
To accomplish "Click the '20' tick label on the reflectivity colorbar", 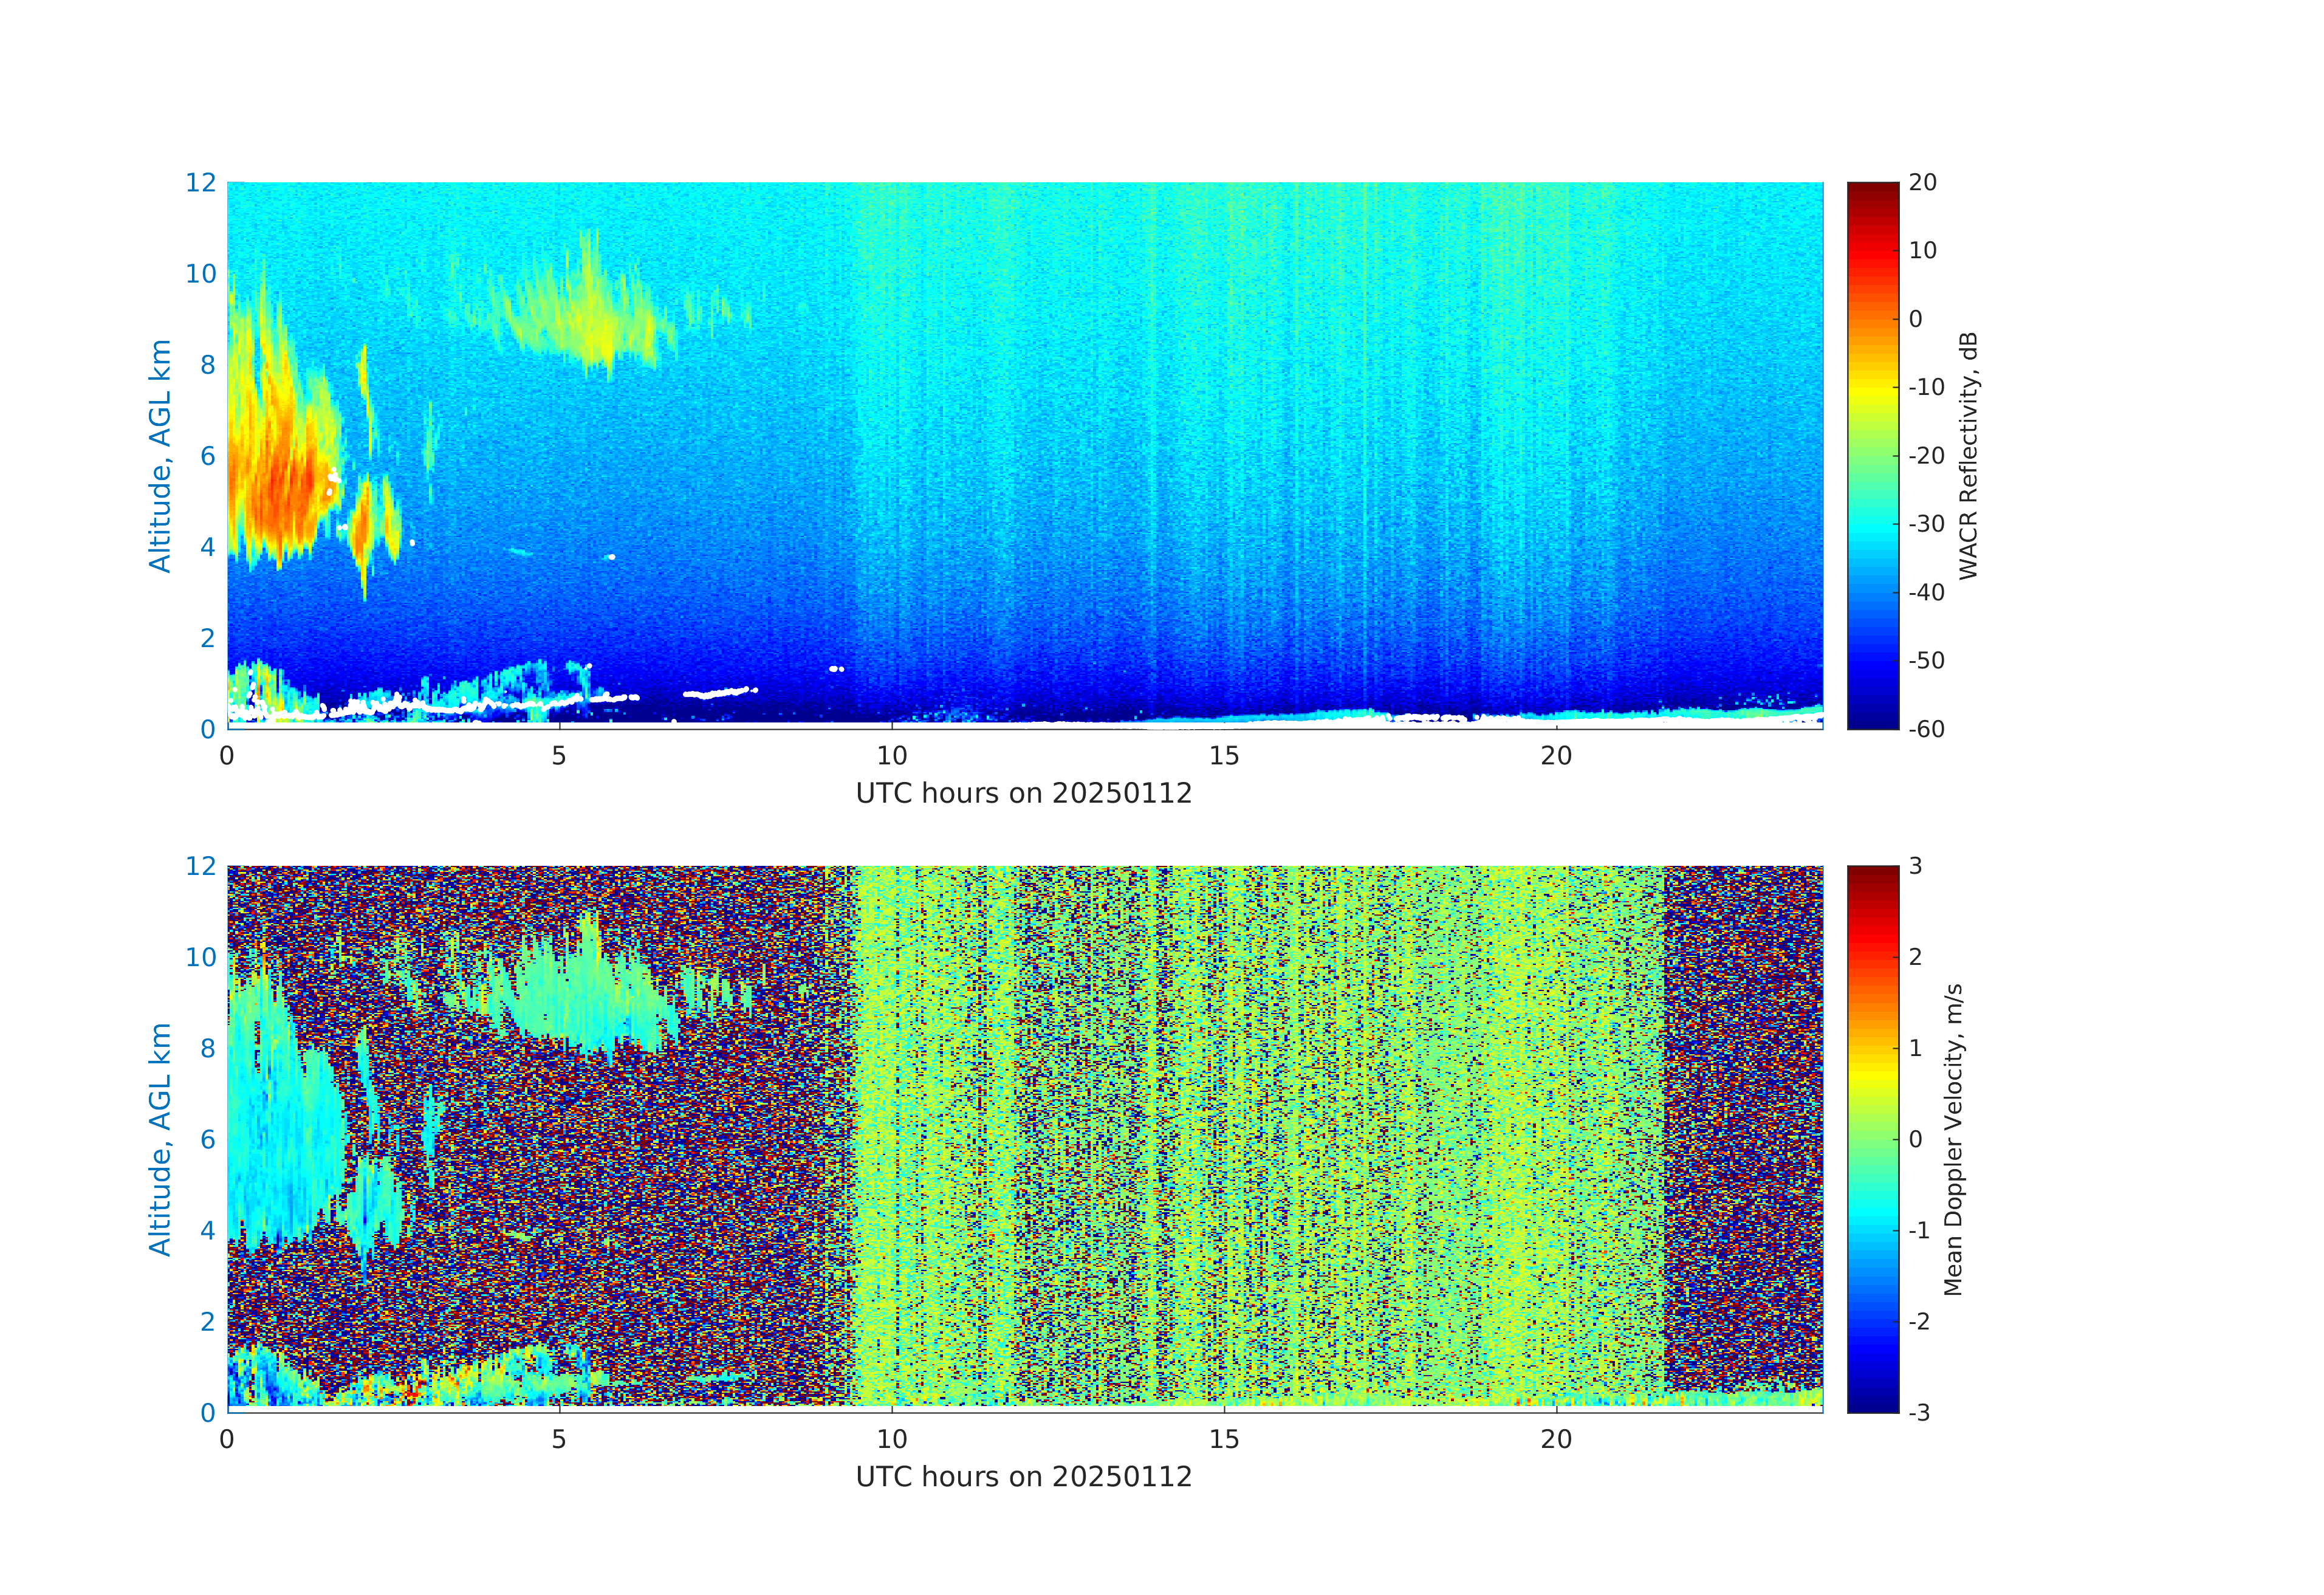I will [x=1922, y=183].
